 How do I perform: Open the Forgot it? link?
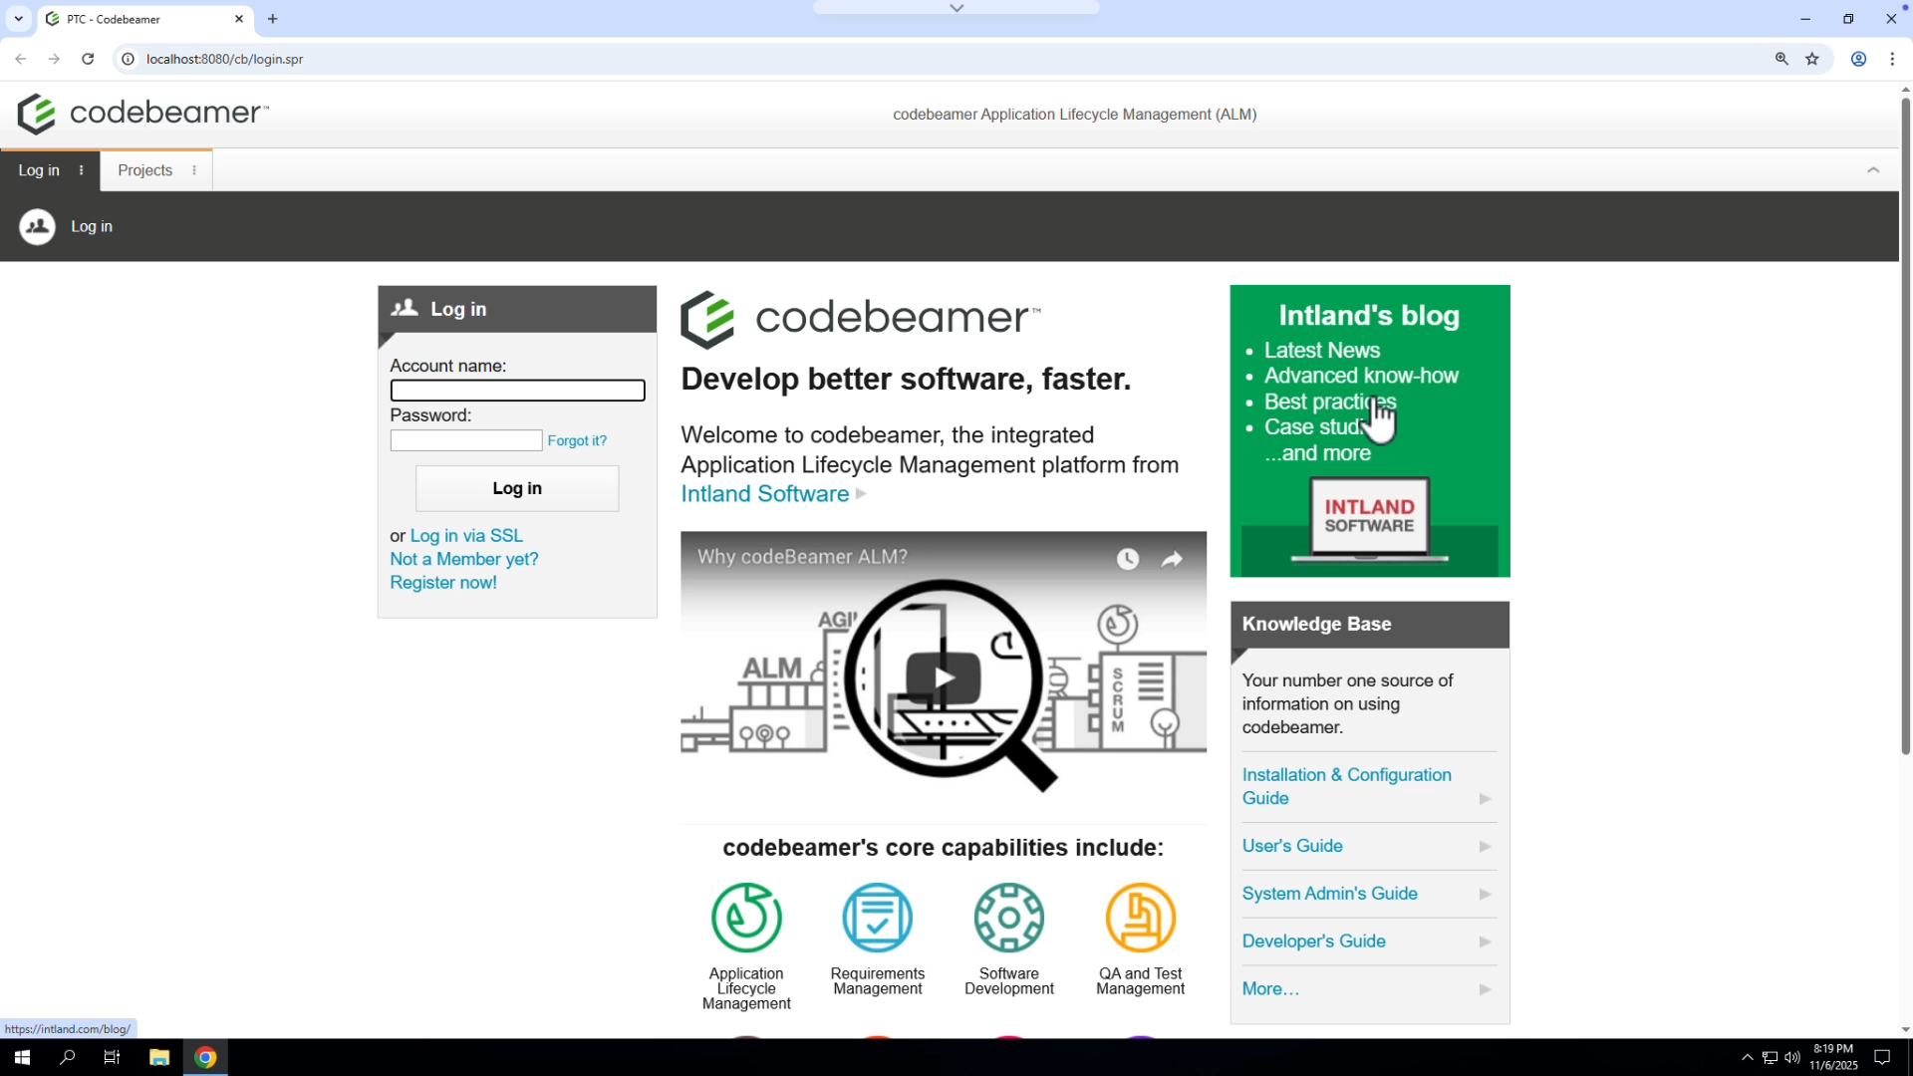coord(577,440)
